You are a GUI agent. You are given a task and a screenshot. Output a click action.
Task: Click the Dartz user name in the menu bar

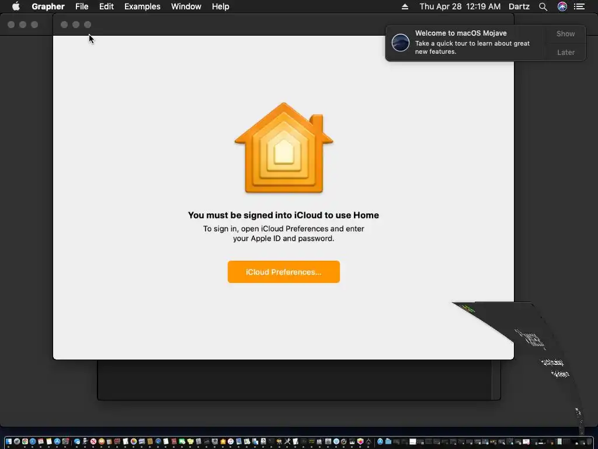[519, 6]
